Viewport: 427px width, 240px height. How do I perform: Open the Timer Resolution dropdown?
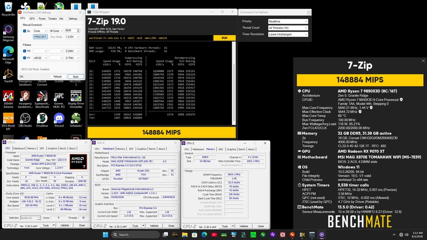288,34
